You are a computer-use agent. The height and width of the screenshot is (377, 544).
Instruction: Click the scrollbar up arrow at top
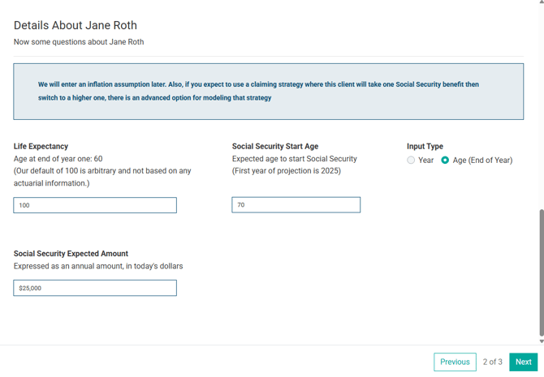tap(542, 2)
